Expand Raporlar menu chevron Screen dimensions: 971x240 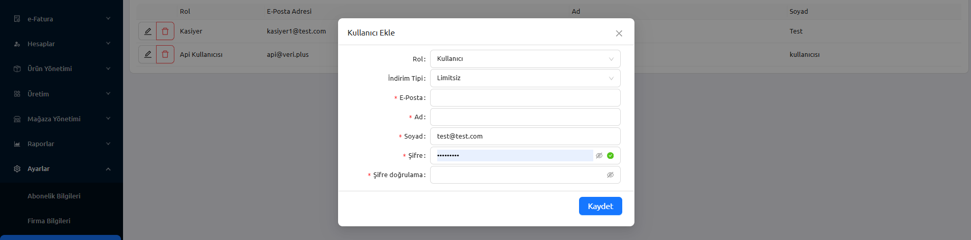(x=108, y=144)
